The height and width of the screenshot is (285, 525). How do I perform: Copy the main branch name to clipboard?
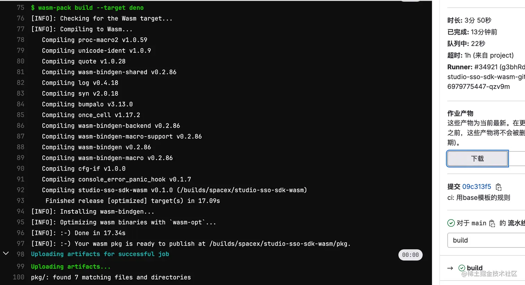pos(492,223)
